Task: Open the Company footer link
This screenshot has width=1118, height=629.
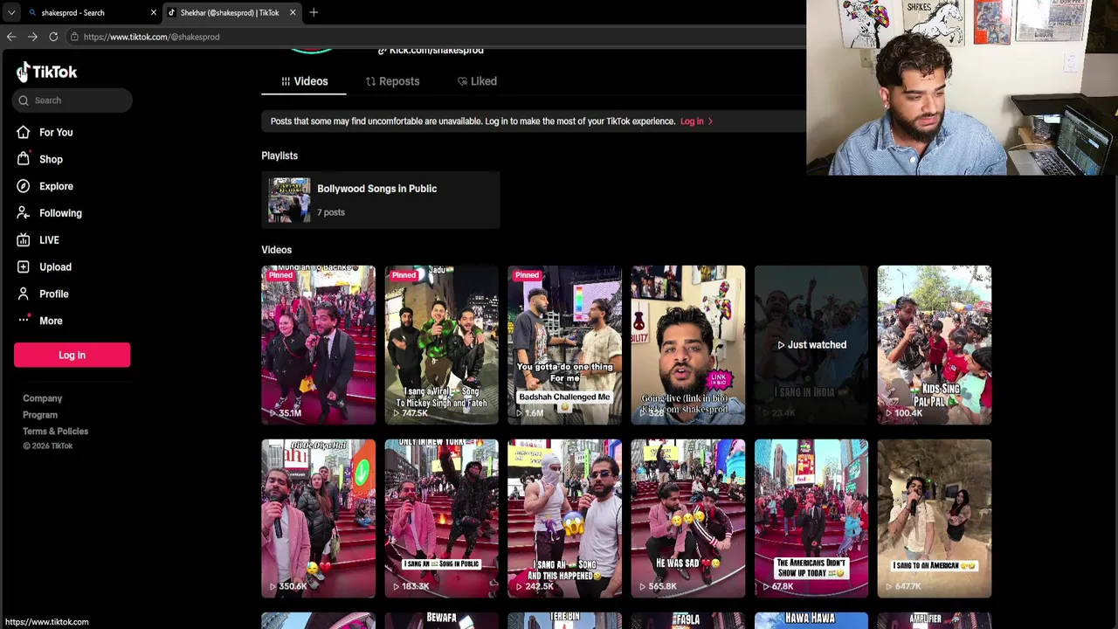Action: point(42,398)
